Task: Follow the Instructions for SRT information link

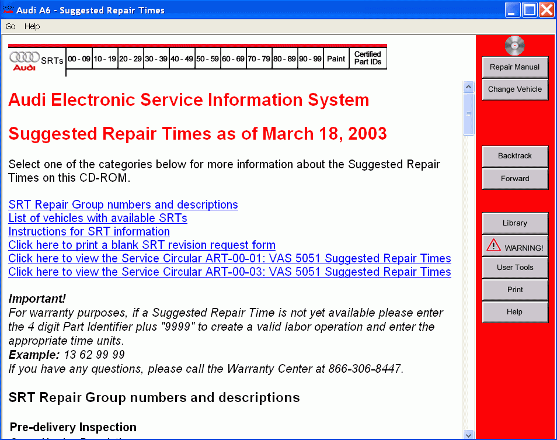Action: [x=89, y=232]
